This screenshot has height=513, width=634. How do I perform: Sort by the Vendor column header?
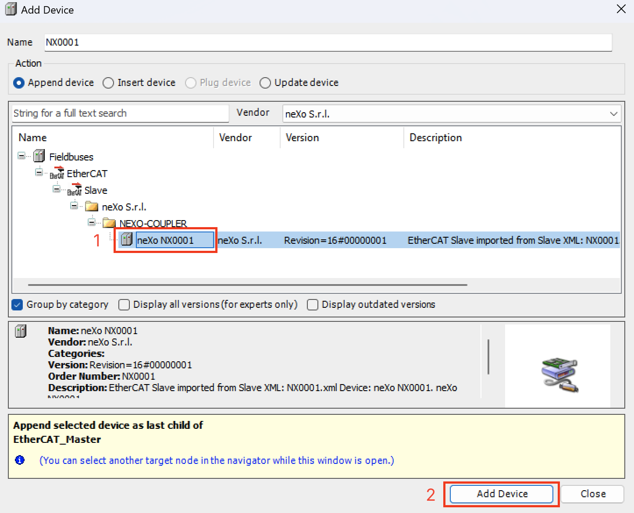tap(247, 138)
